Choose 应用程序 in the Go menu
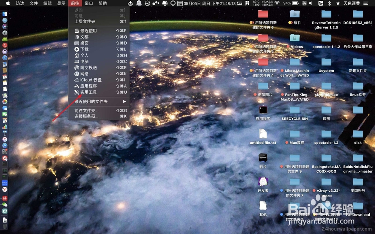The image size is (375, 234). click(x=99, y=86)
